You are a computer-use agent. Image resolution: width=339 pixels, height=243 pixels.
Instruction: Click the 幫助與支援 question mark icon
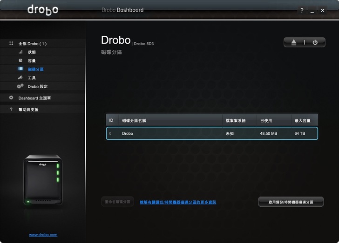click(11, 109)
